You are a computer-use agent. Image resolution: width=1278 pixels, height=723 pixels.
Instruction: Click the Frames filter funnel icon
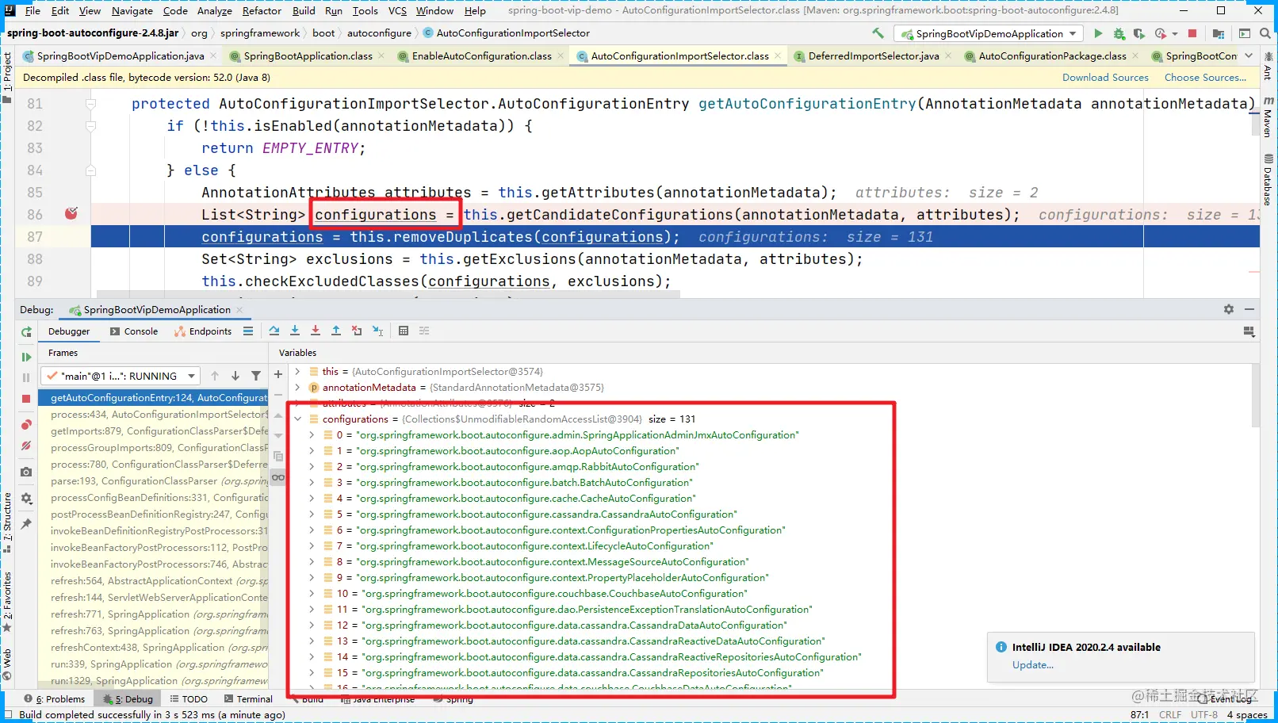256,376
